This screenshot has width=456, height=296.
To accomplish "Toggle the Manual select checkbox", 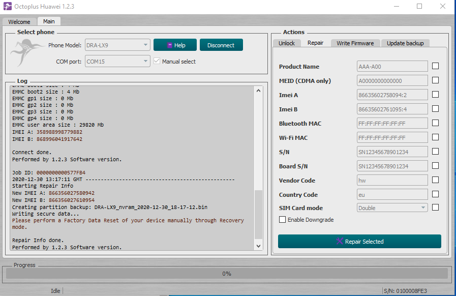I will pos(157,61).
